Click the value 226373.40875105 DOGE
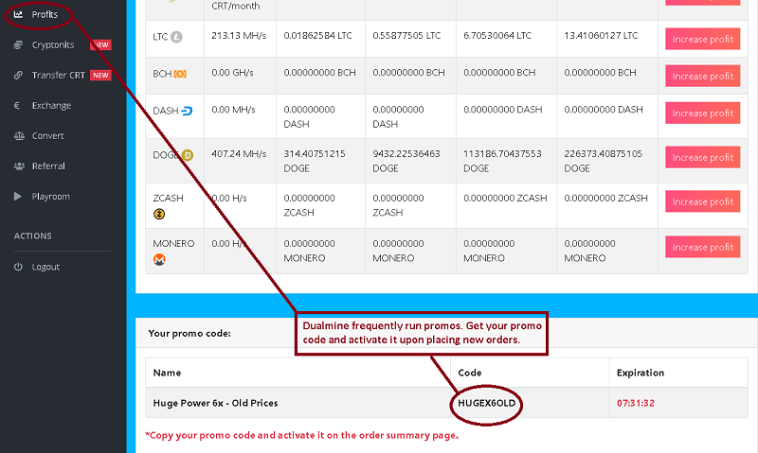The height and width of the screenshot is (453, 758). coord(604,161)
